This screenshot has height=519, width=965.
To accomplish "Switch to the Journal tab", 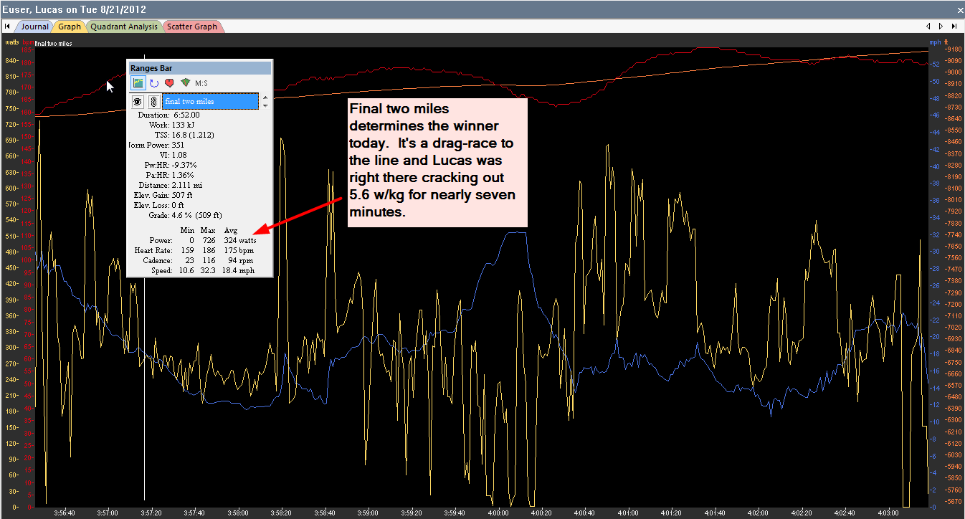I will point(34,26).
